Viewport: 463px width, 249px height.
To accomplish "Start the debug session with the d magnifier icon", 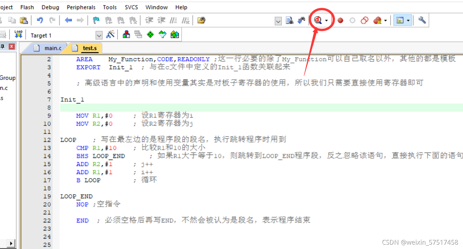I will pyautogui.click(x=318, y=20).
